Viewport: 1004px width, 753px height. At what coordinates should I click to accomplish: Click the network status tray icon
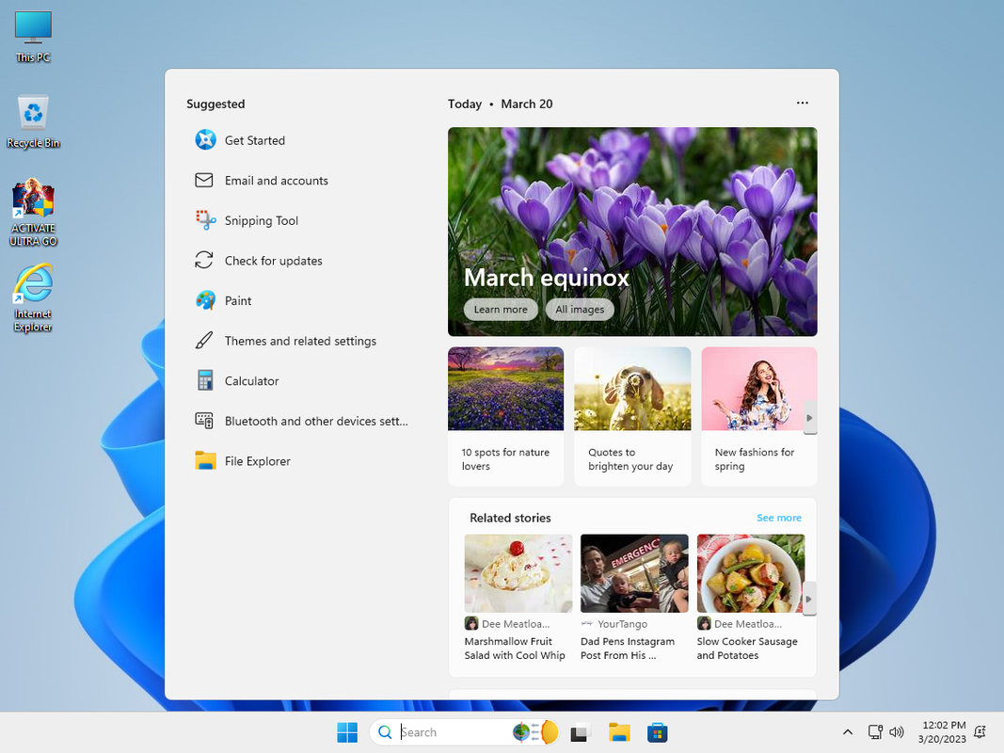pos(875,732)
